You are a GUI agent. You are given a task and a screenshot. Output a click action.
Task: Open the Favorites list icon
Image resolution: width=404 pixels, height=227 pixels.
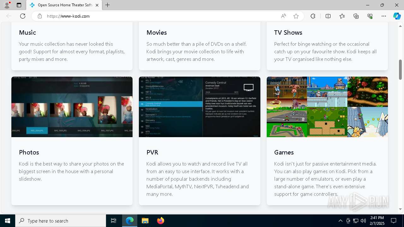[x=342, y=16]
